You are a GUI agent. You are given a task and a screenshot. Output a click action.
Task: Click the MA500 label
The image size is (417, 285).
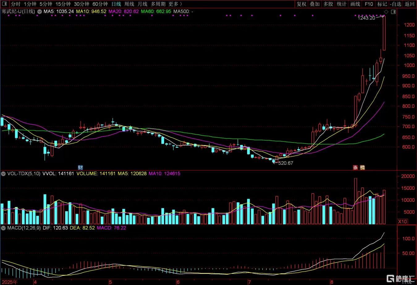pos(183,11)
